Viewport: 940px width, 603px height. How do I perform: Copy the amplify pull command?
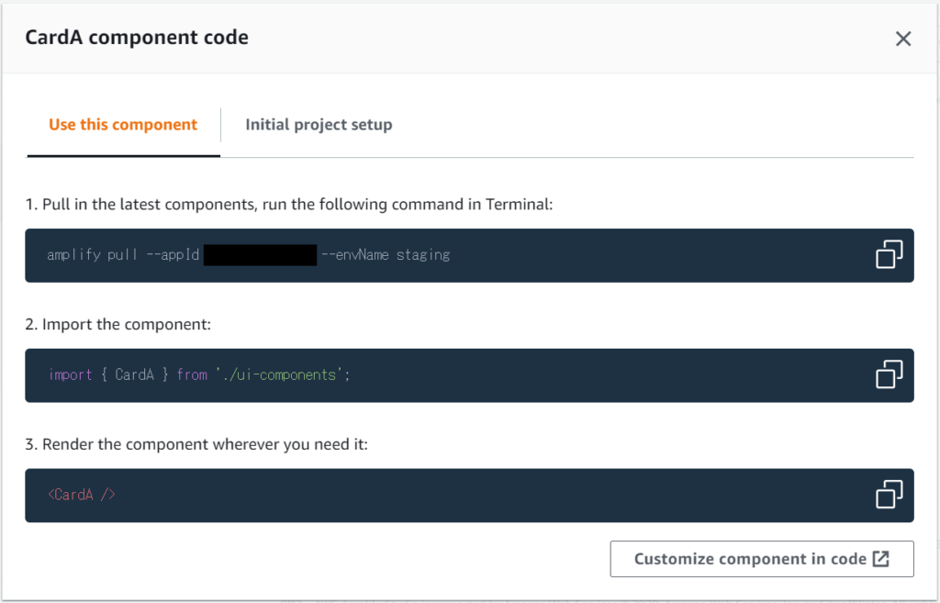889,254
